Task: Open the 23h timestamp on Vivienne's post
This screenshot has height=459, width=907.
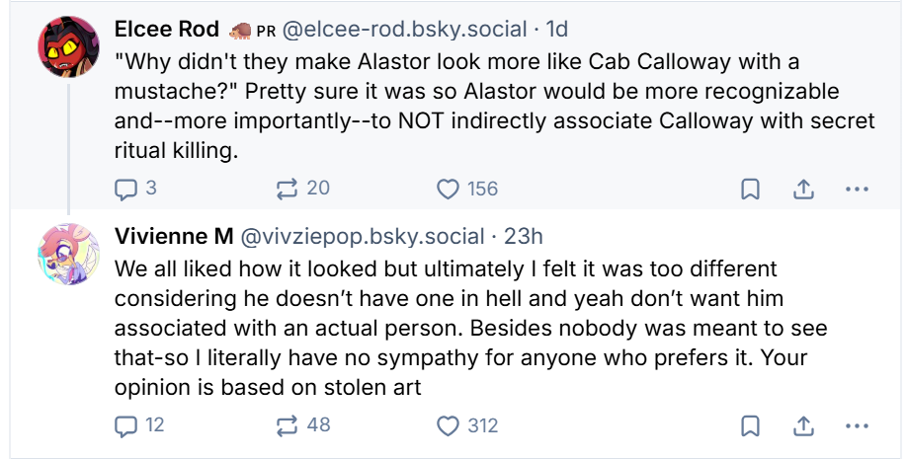Action: pyautogui.click(x=524, y=237)
